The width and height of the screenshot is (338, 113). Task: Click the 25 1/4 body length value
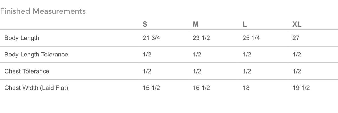pyautogui.click(x=251, y=38)
